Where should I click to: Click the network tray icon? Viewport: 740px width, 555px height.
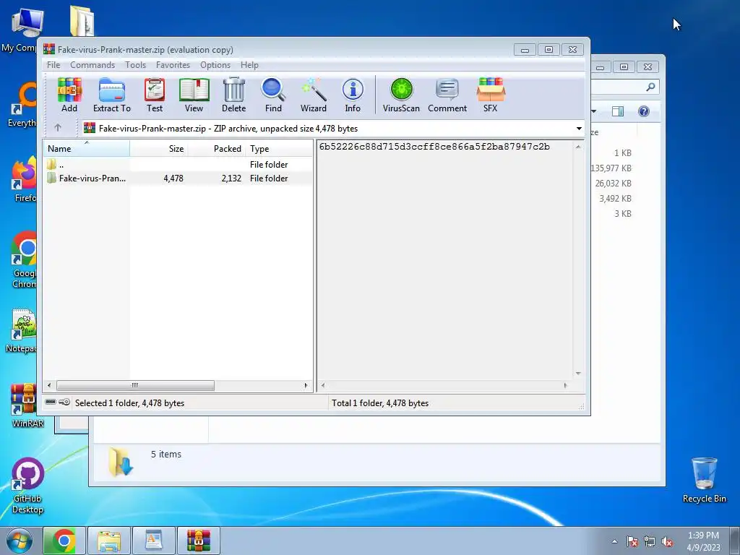(650, 542)
